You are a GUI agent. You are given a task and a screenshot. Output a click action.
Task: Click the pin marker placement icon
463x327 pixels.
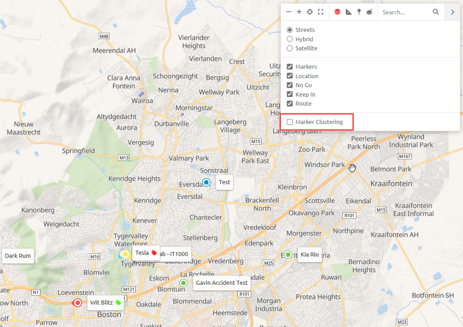coord(358,12)
